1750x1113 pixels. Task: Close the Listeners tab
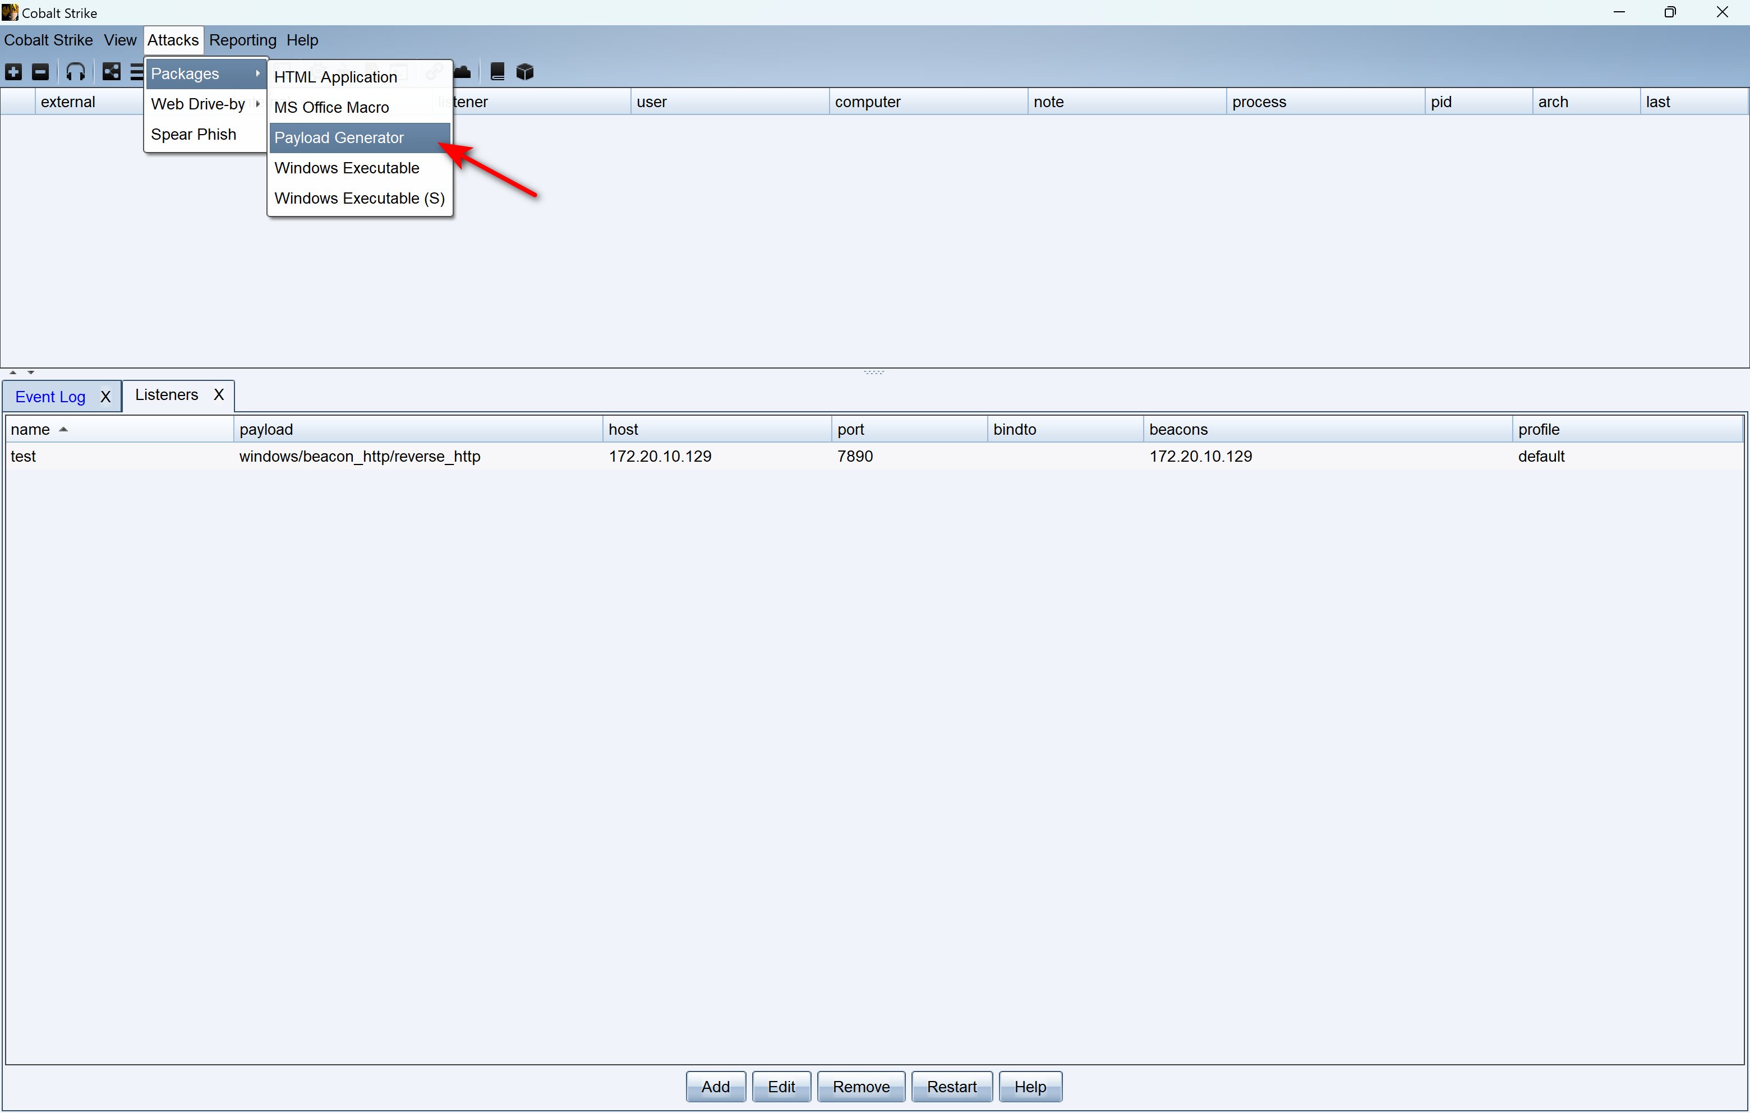coord(218,395)
